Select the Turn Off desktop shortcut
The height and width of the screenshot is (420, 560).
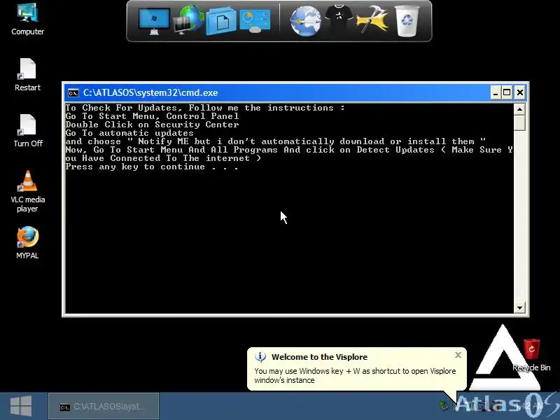click(x=27, y=131)
